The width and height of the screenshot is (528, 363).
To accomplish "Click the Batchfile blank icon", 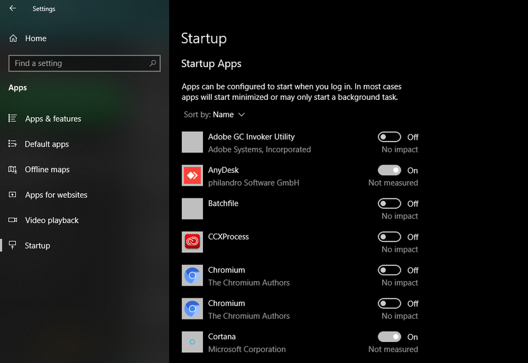I will click(192, 209).
